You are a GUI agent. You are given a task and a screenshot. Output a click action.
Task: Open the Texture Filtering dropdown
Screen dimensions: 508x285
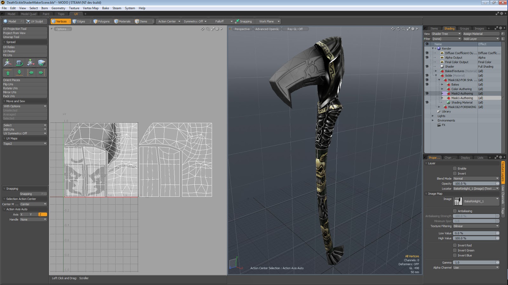[x=476, y=226]
